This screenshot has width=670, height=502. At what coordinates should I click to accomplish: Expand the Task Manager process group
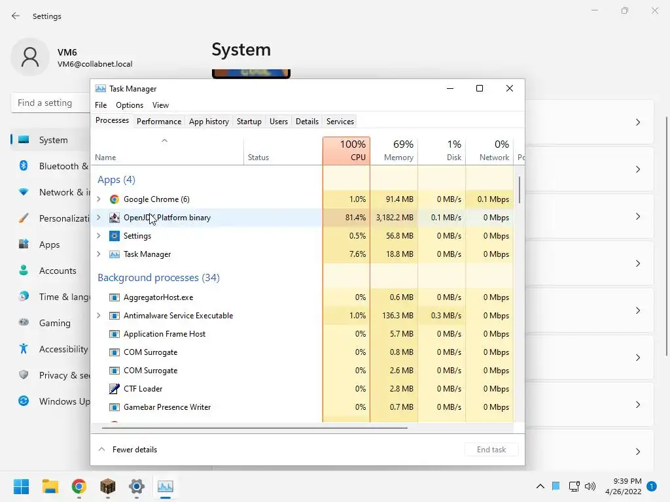(x=99, y=254)
